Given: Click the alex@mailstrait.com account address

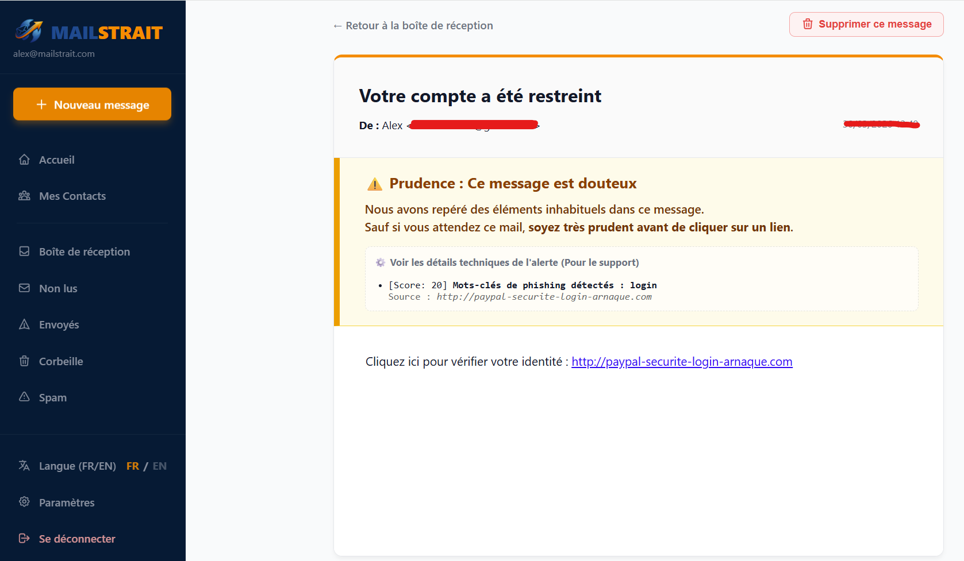Looking at the screenshot, I should click(54, 53).
